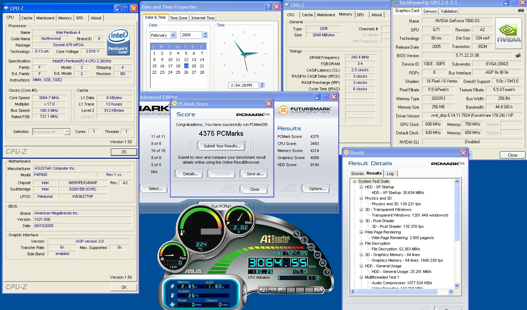527x310 pixels.
Task: Minimize AI Booster with round minus icon
Action: click(317, 255)
